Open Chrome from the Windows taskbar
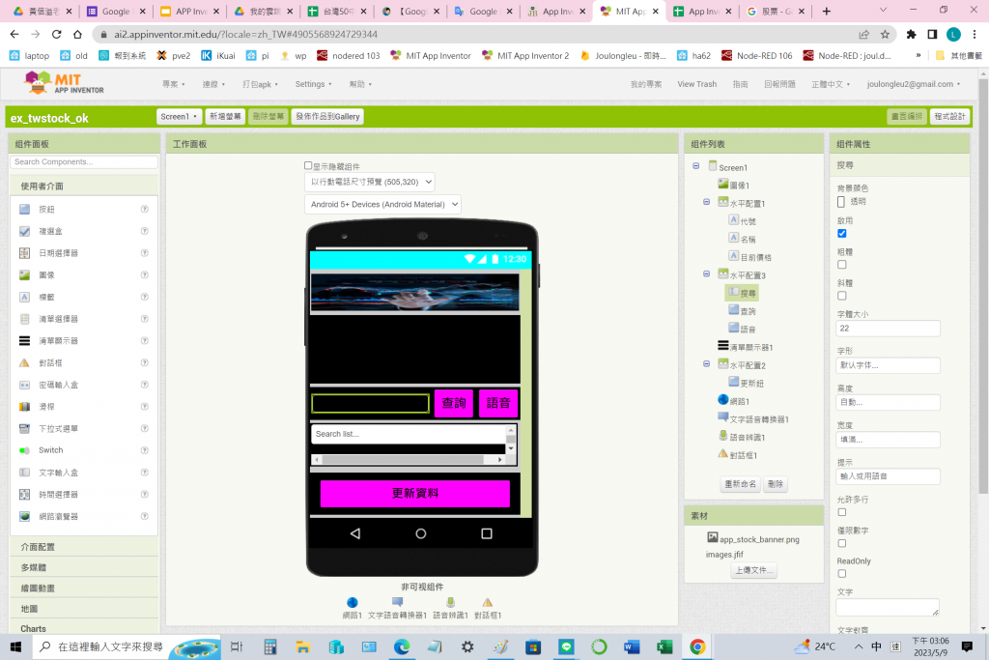989x660 pixels. [x=697, y=646]
